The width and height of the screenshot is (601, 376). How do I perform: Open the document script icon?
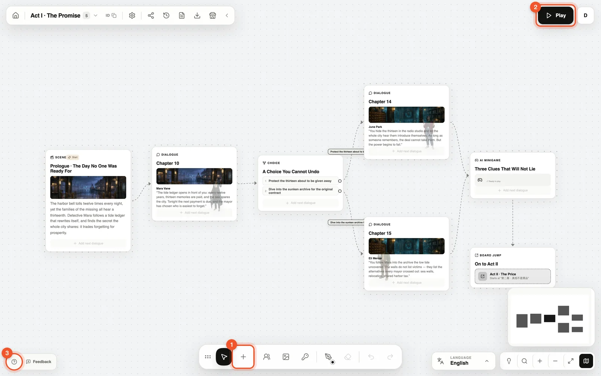[182, 15]
